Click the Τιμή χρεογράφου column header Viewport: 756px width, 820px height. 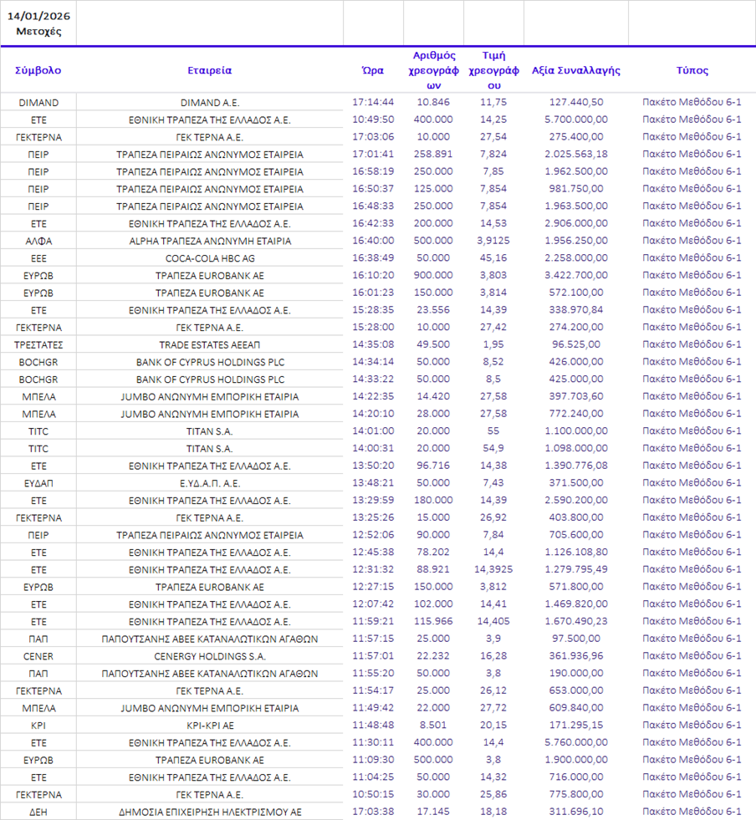click(494, 70)
